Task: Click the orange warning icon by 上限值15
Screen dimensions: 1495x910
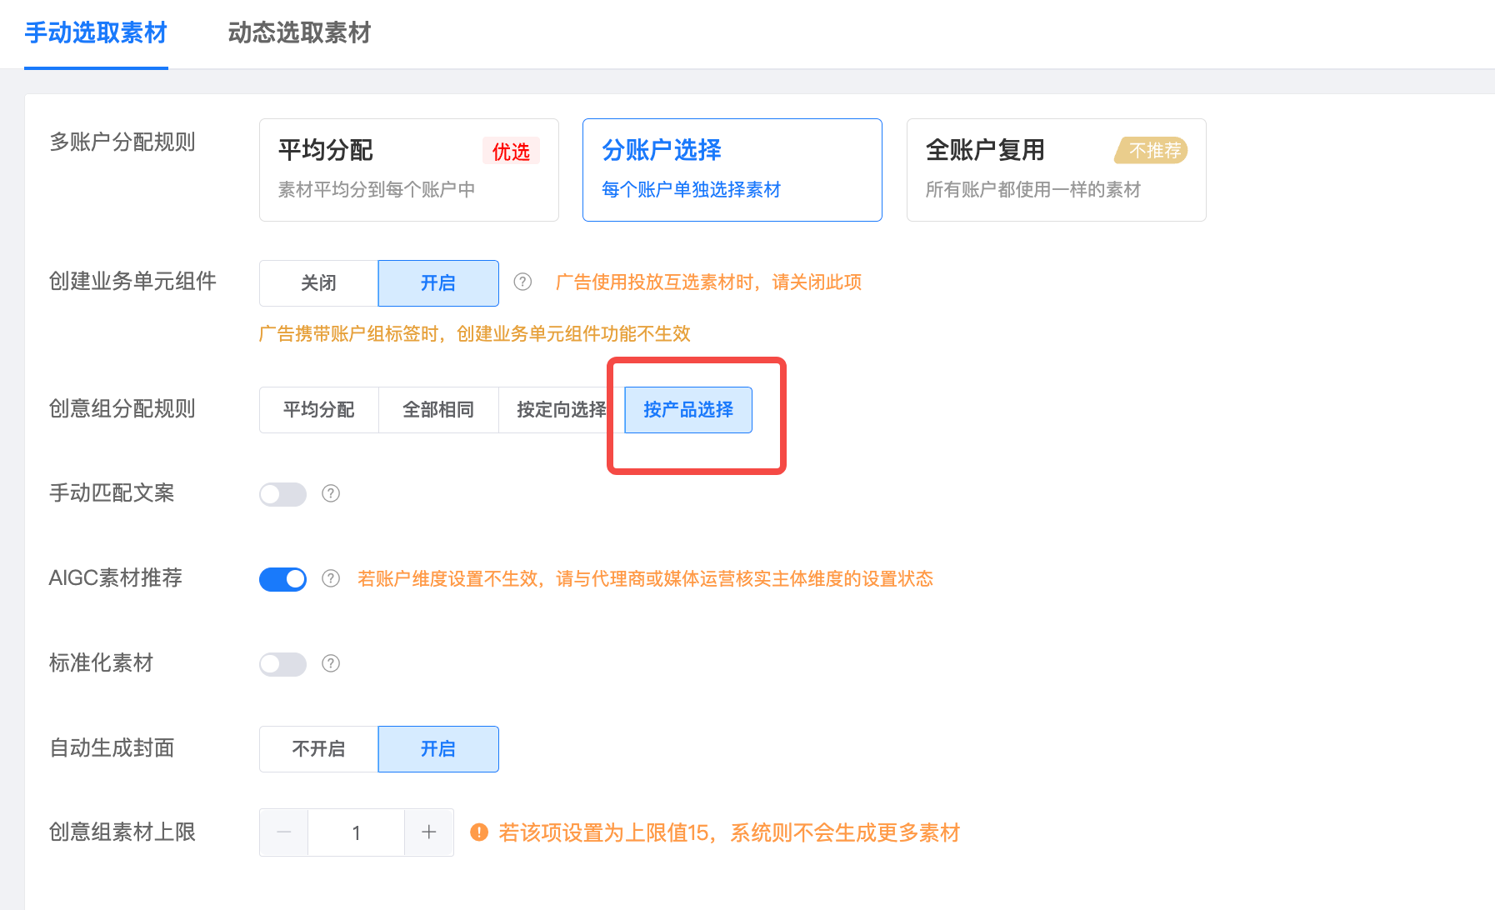Action: [x=479, y=832]
